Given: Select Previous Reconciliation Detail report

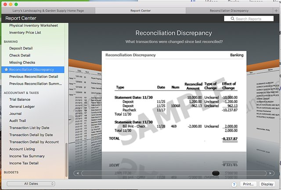Looking at the screenshot, I should pos(34,77).
